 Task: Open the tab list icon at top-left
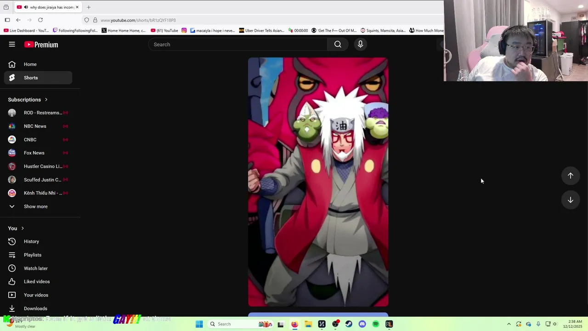[6, 7]
